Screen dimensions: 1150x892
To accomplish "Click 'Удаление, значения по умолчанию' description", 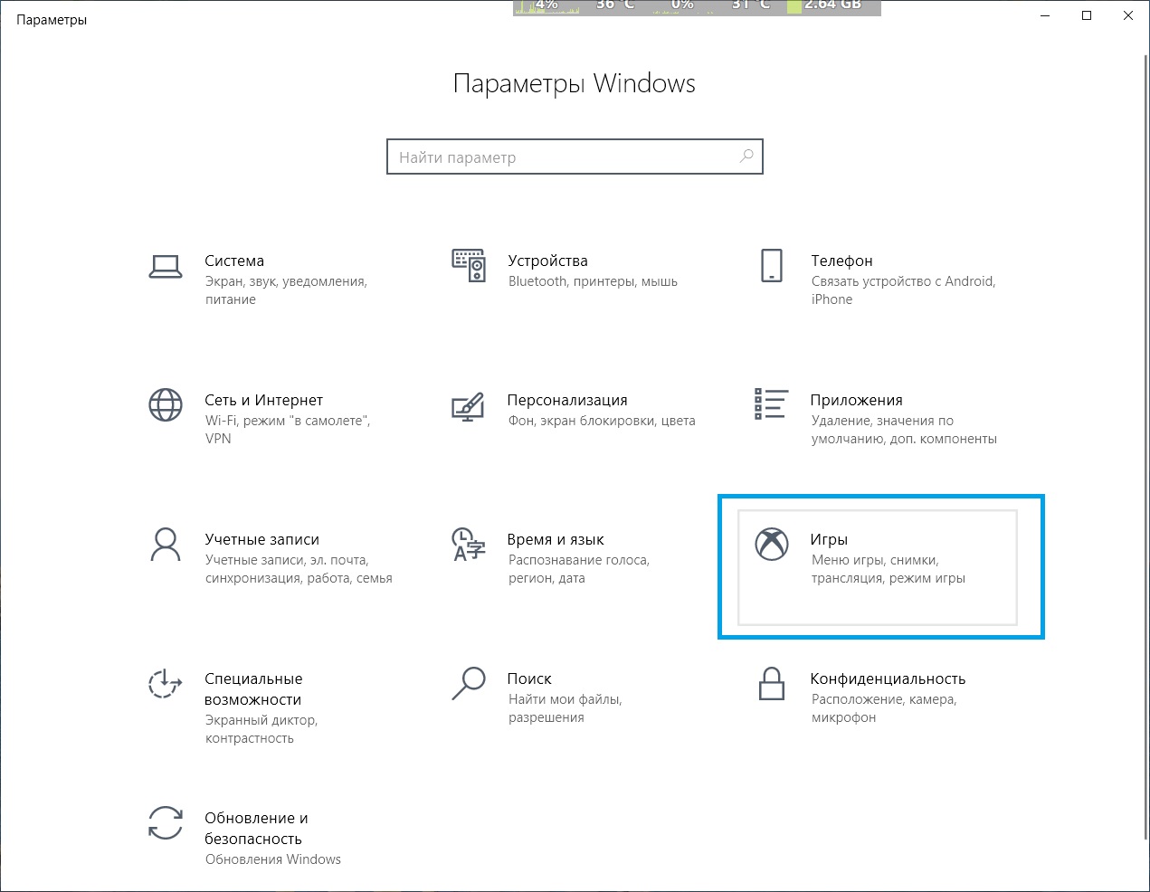I will [904, 430].
